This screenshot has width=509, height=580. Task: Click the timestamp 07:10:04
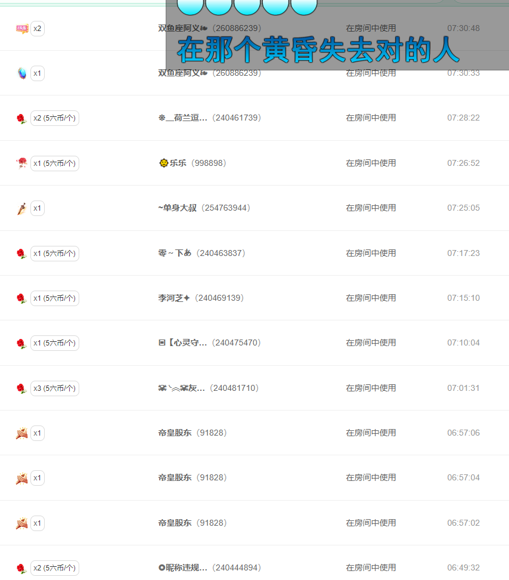click(464, 343)
